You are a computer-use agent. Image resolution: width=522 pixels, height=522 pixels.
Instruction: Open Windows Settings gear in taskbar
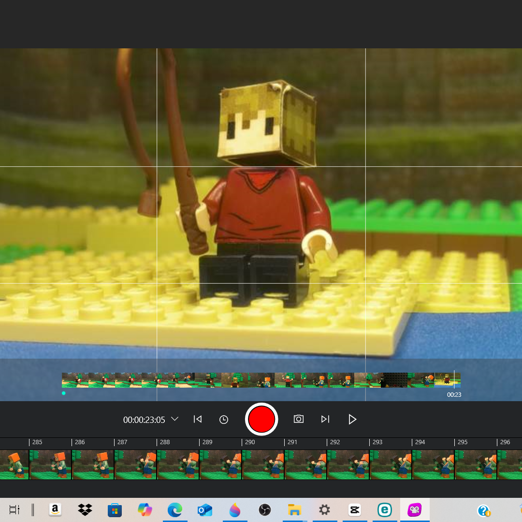coord(325,510)
